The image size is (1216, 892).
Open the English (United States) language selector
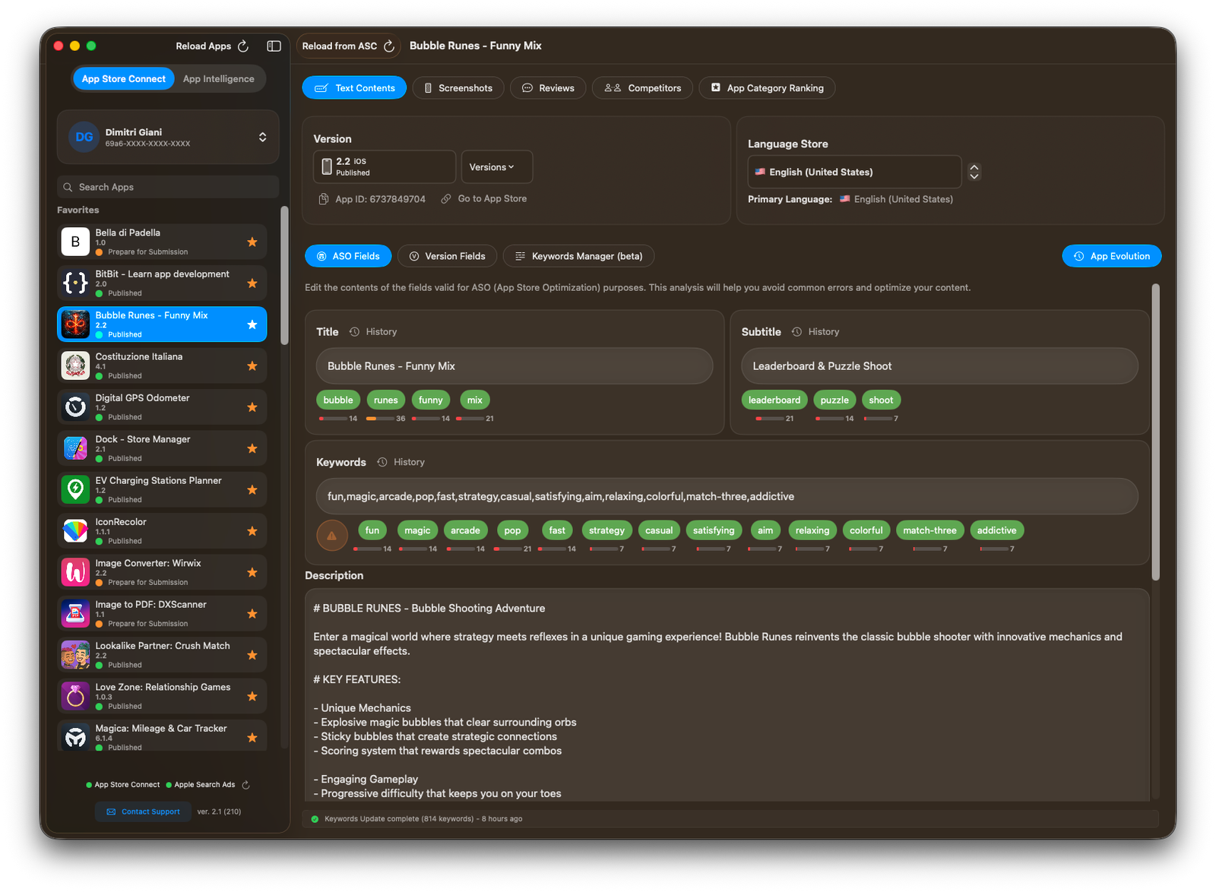853,172
